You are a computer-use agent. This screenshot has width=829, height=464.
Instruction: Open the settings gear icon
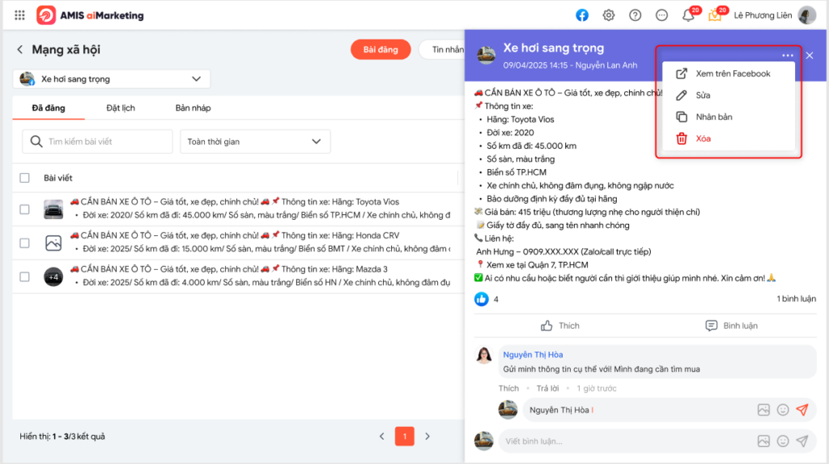(x=609, y=15)
